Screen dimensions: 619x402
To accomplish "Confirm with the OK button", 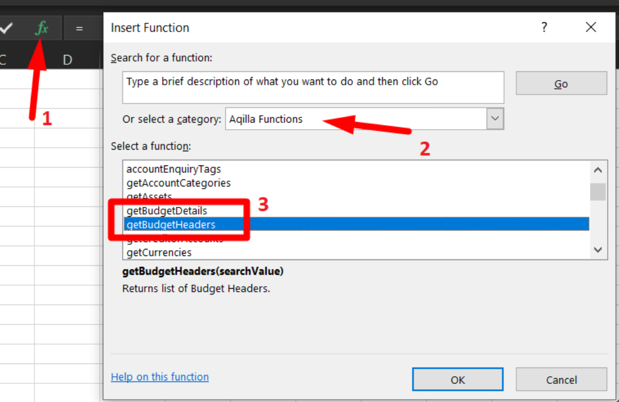I will 457,380.
